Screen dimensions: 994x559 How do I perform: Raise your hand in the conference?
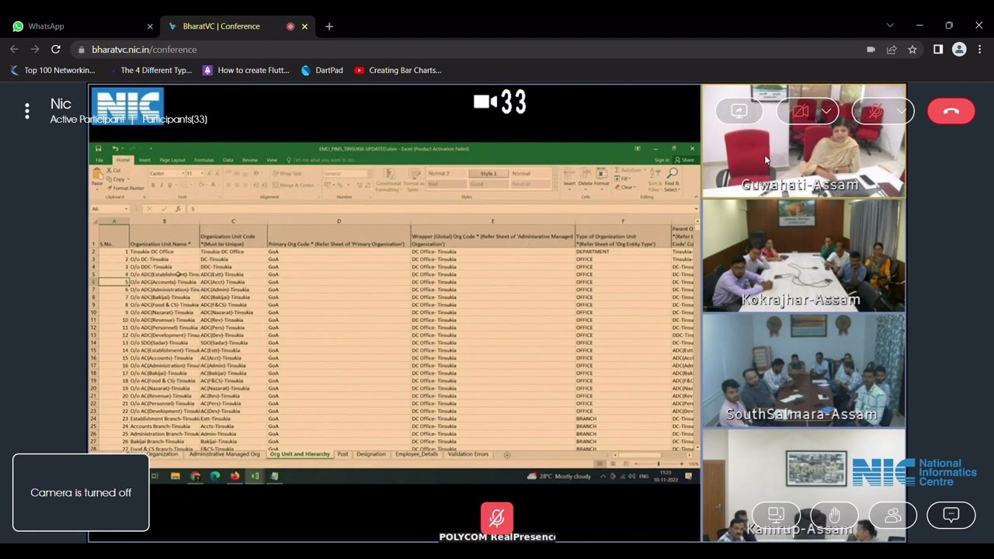pos(835,515)
